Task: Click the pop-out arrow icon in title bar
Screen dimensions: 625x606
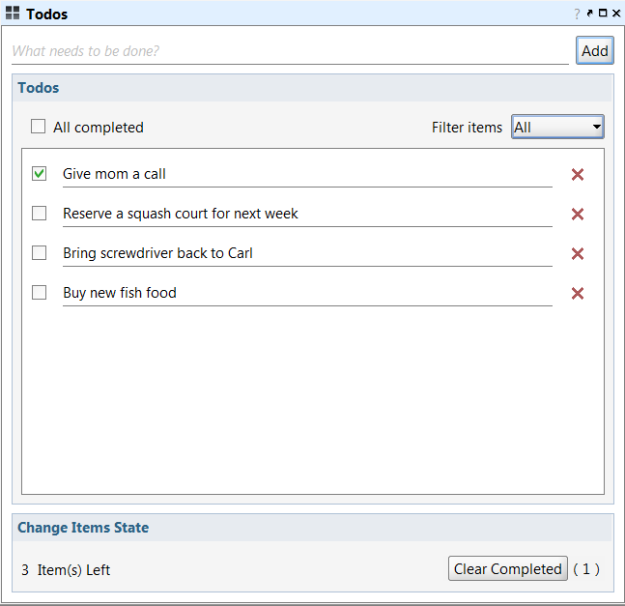Action: 590,14
